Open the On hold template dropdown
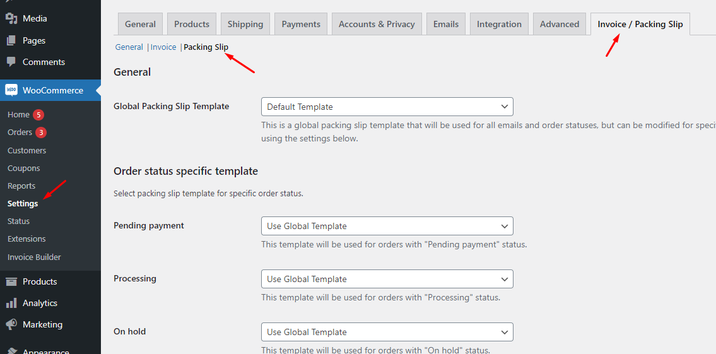This screenshot has width=716, height=354. tap(387, 332)
